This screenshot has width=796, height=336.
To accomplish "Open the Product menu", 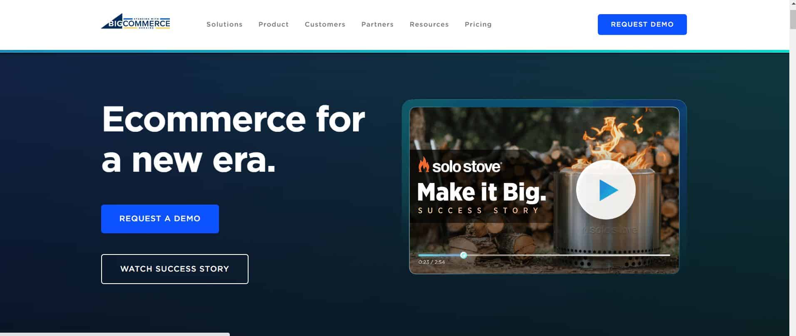I will [274, 25].
